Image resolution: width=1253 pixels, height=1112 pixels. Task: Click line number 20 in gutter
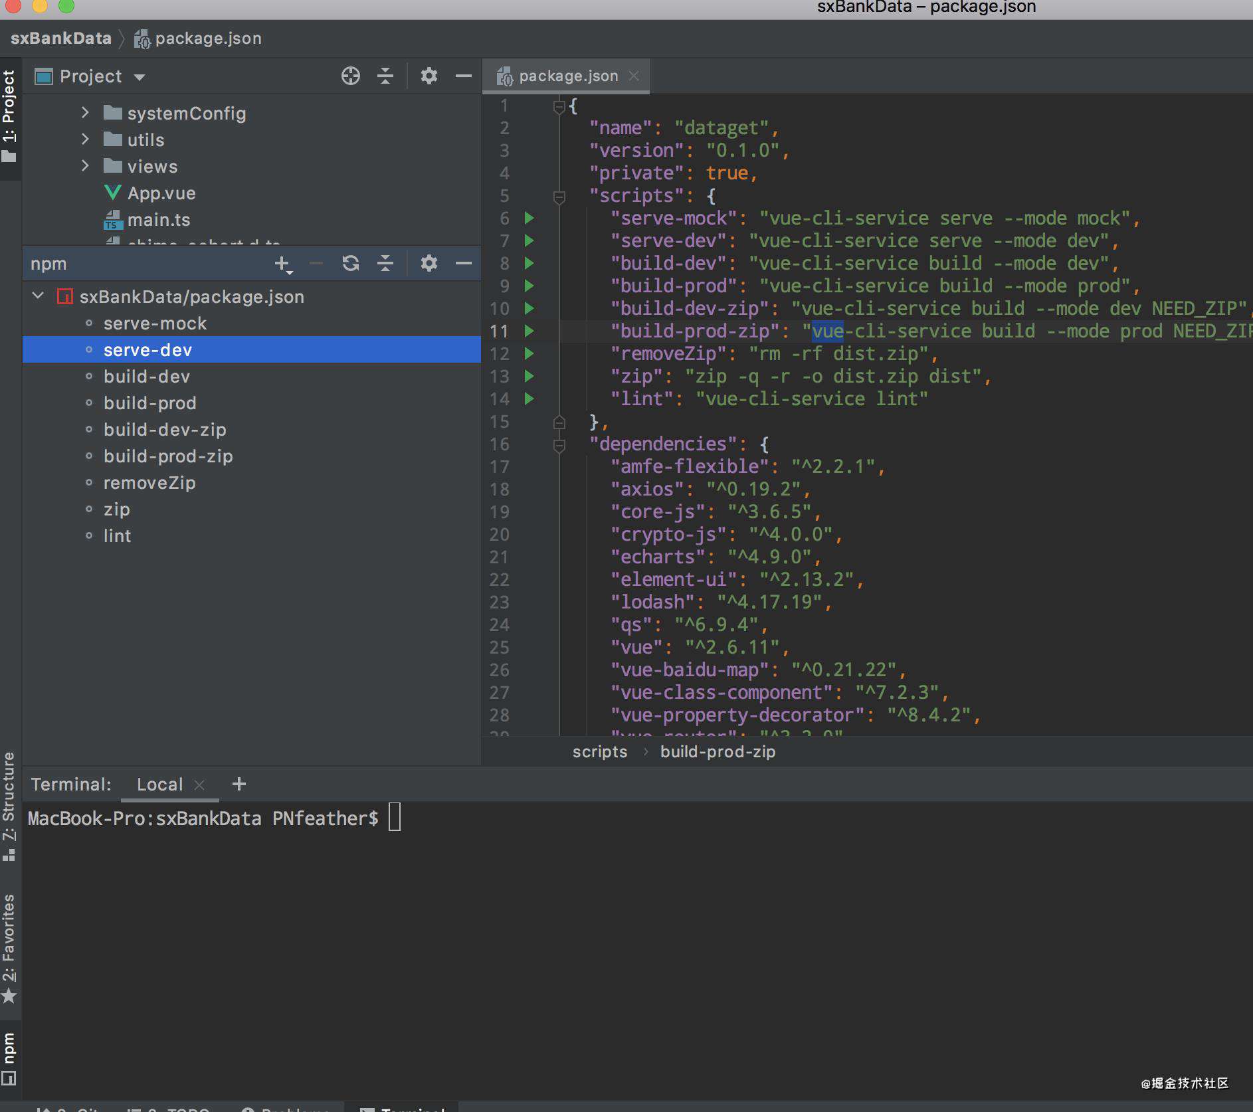(x=500, y=534)
